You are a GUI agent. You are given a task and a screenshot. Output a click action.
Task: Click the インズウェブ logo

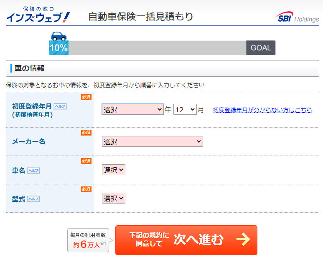click(38, 15)
